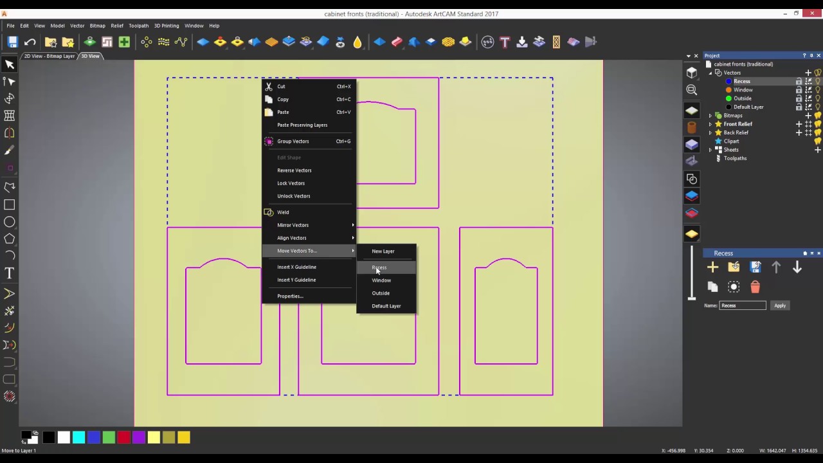The height and width of the screenshot is (463, 823).
Task: Open the Align Vectors submenu
Action: click(309, 238)
